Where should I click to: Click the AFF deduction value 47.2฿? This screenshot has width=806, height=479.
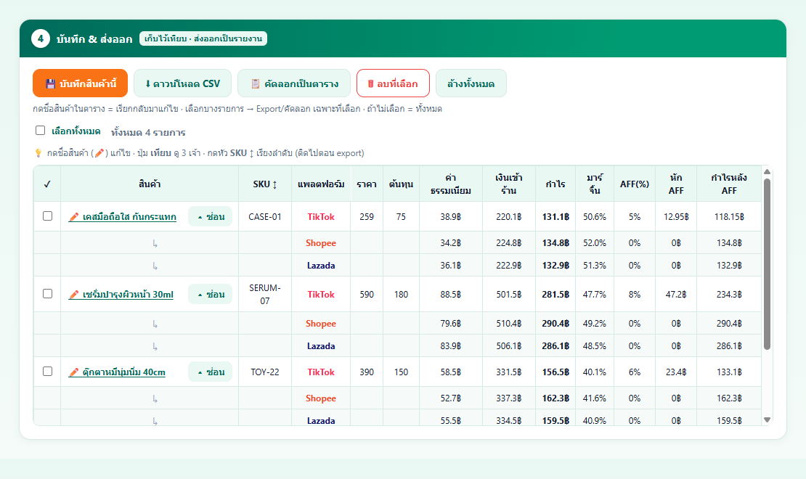tap(676, 295)
